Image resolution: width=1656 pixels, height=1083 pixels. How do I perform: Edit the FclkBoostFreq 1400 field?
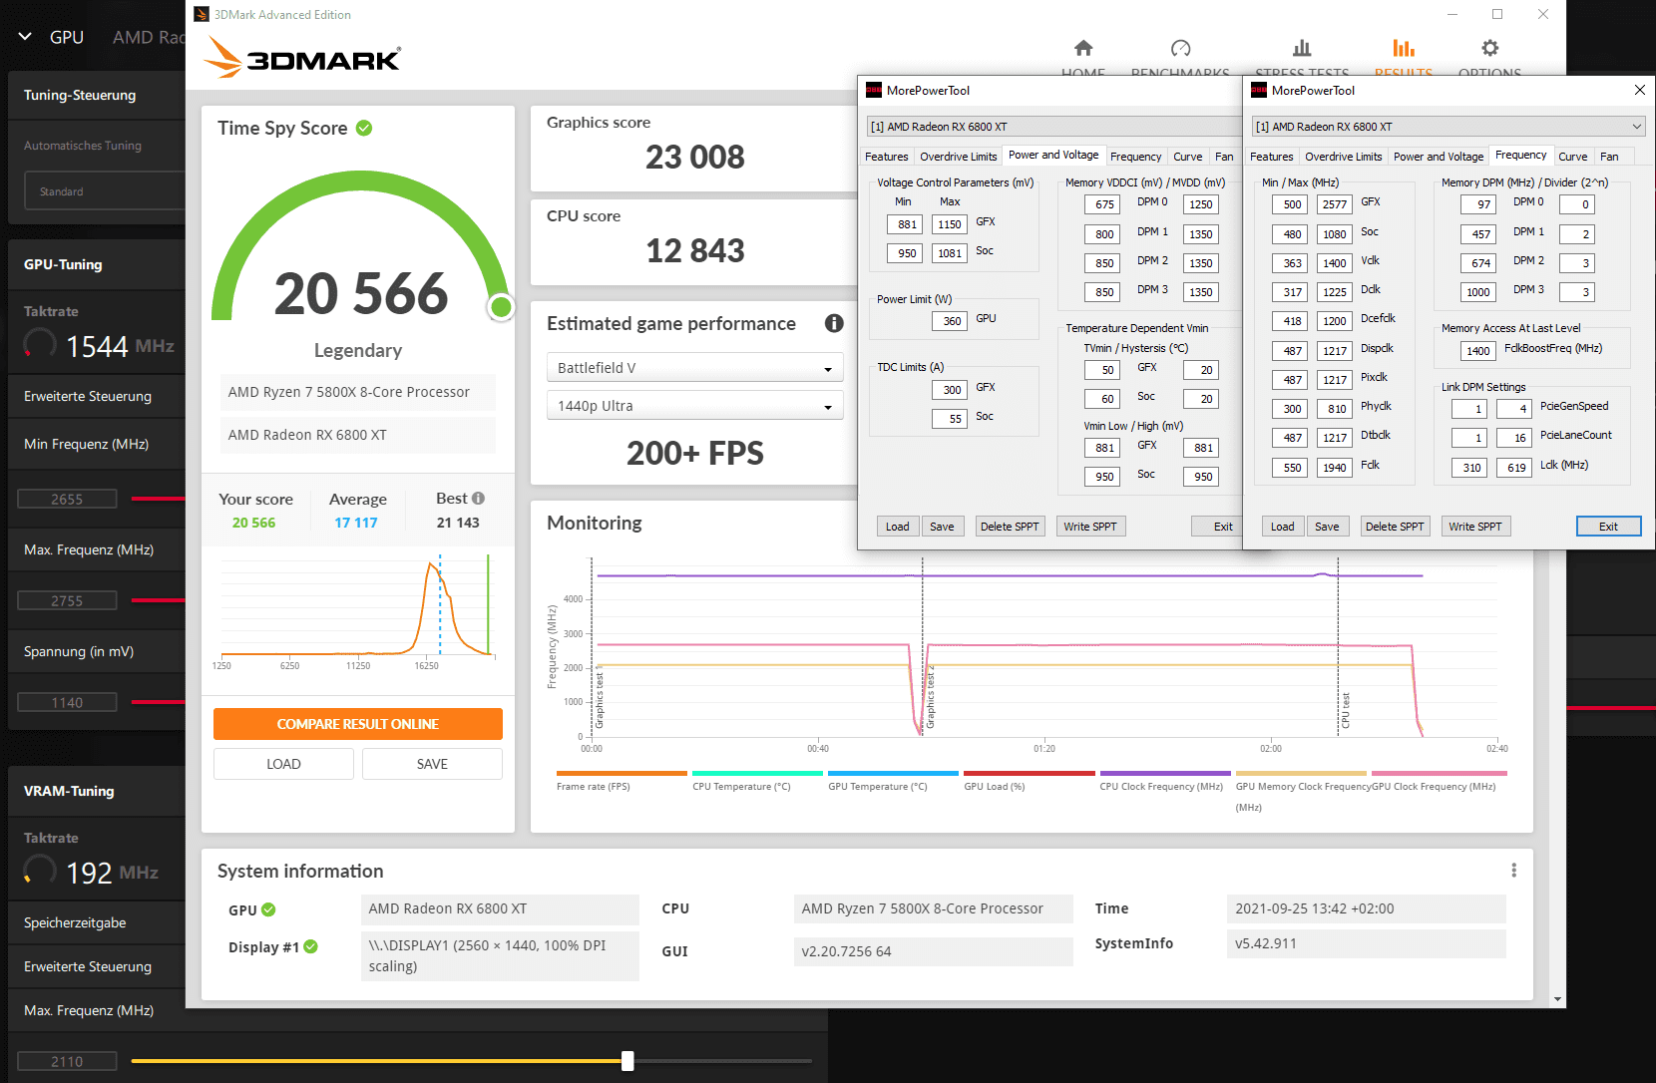point(1477,351)
